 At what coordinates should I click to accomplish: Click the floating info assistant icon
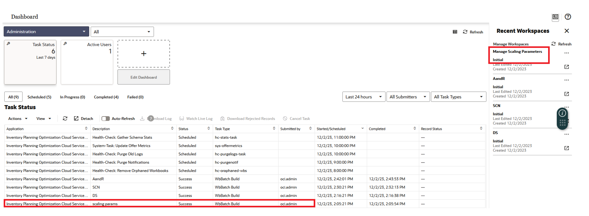coord(562,113)
